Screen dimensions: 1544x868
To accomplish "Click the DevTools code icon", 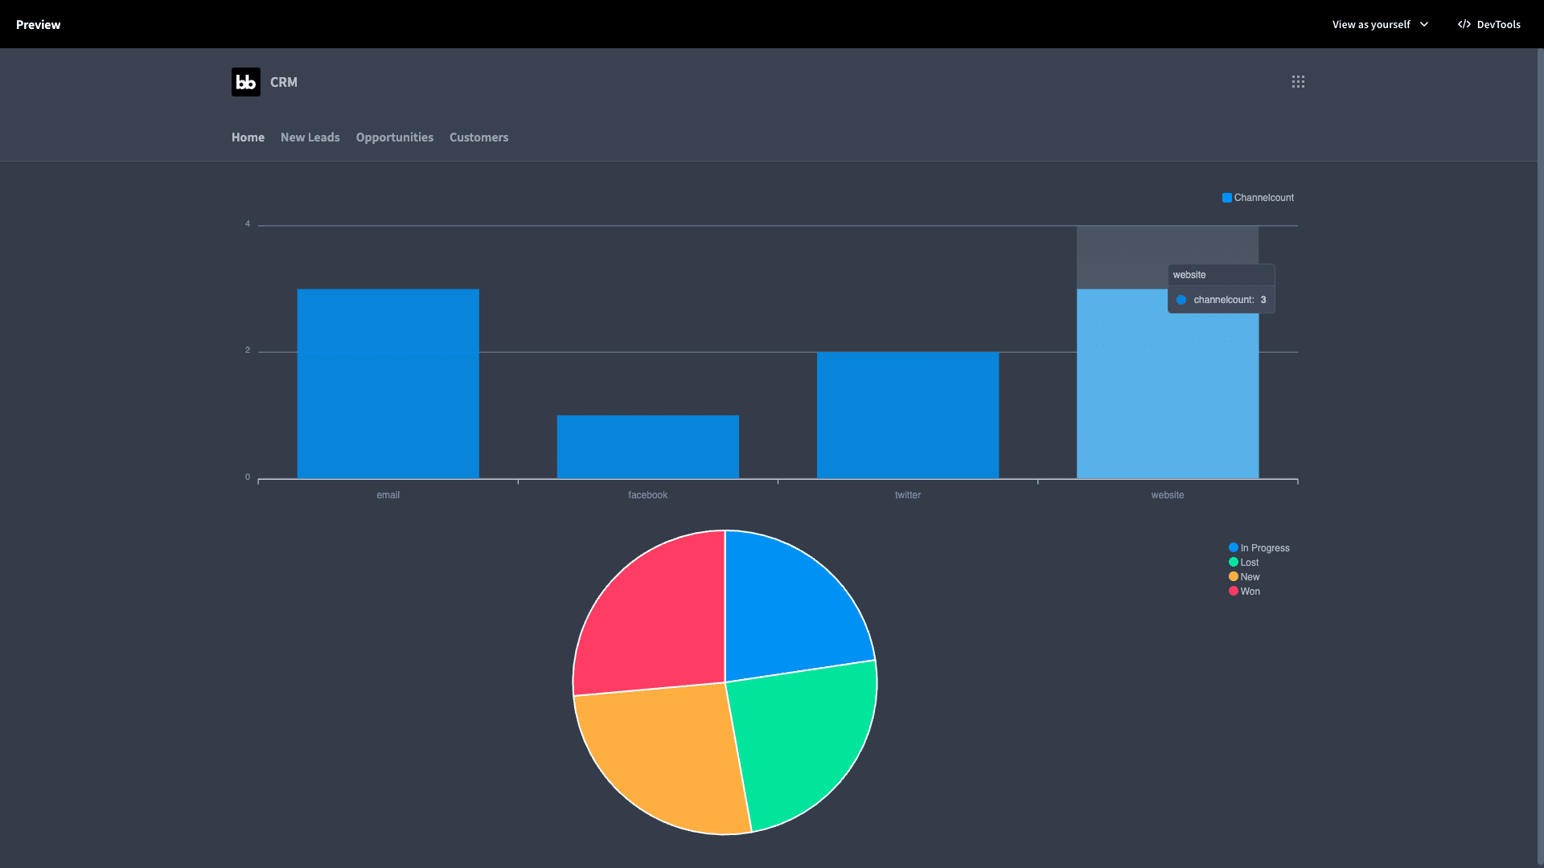I will (x=1464, y=24).
